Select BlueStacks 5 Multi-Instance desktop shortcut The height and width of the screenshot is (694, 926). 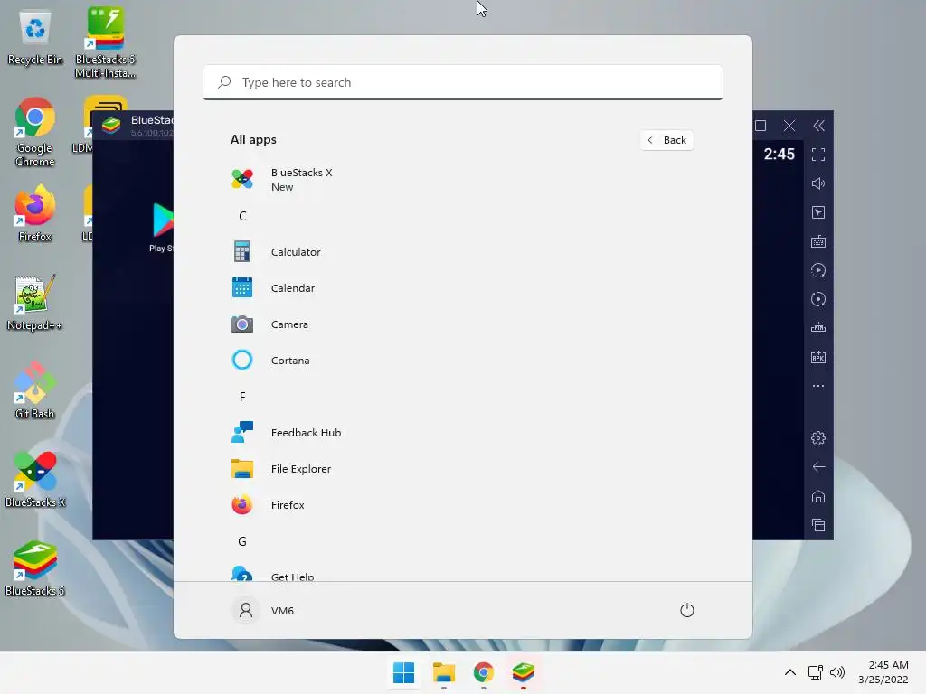point(106,42)
